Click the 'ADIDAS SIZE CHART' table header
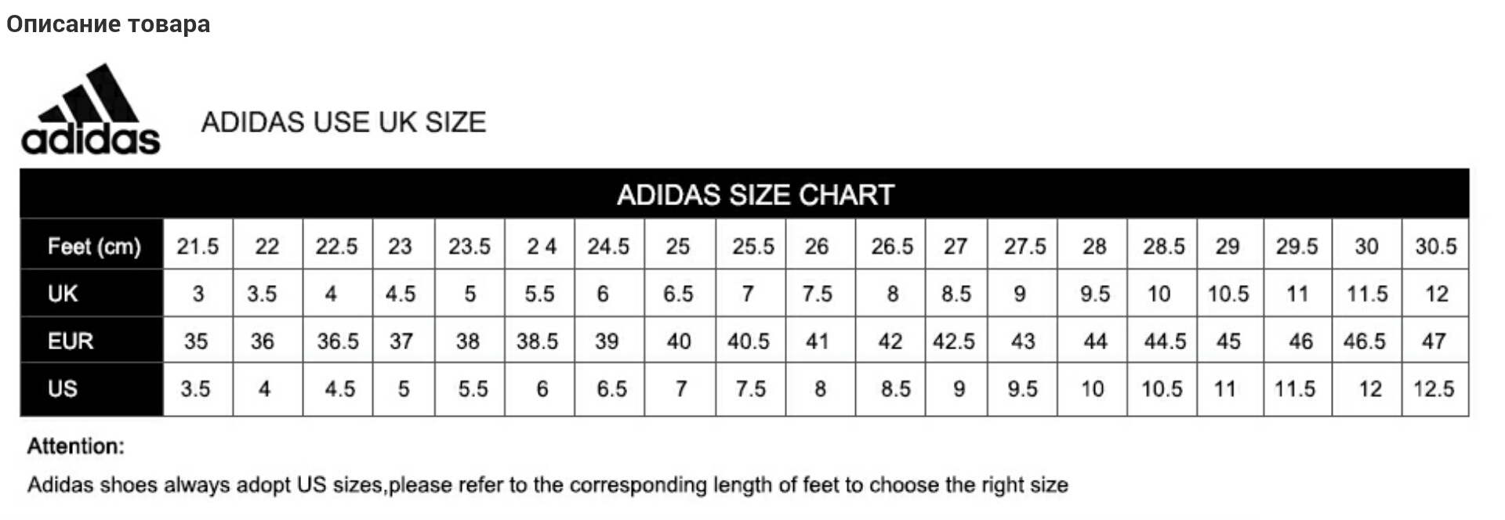The image size is (1505, 520). [755, 194]
